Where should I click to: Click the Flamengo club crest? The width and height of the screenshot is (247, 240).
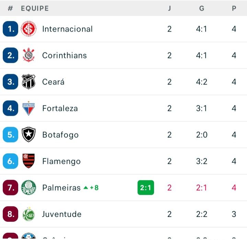28,161
